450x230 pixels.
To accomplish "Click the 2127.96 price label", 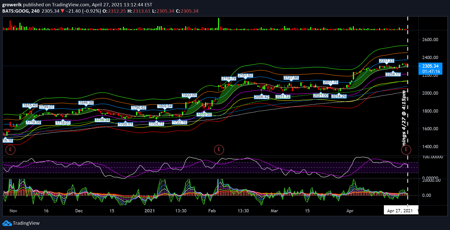I will 291,78.
